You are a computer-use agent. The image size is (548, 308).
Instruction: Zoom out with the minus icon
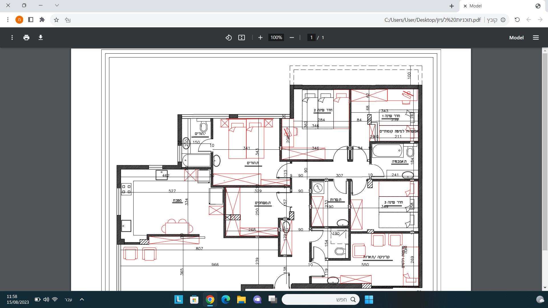pos(292,38)
